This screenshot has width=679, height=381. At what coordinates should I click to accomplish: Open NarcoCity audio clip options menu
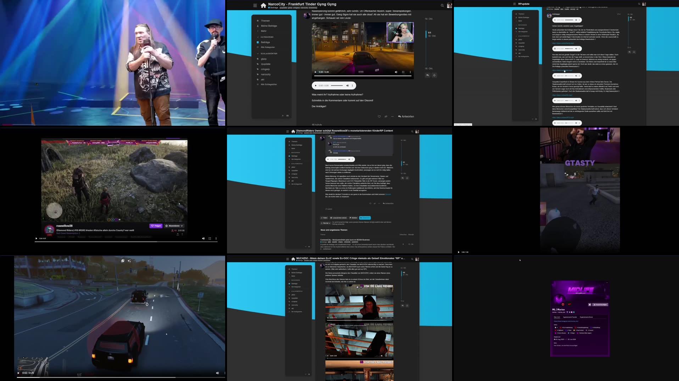(x=352, y=85)
